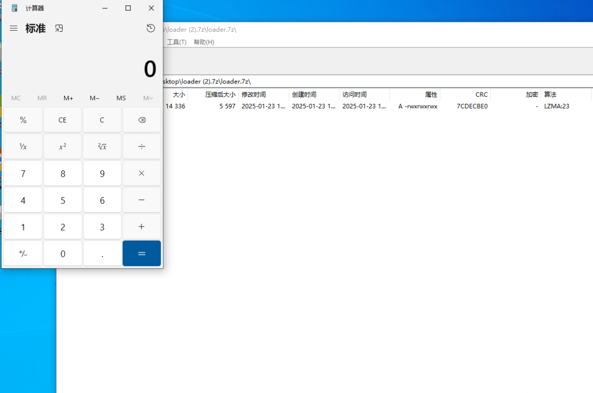Viewport: 593px width, 393px height.
Task: Clear entry with the CE key
Action: tap(63, 120)
